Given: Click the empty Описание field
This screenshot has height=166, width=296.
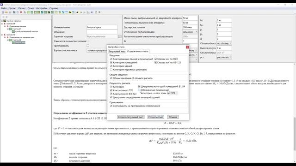Looking at the screenshot, I should tap(102, 32).
